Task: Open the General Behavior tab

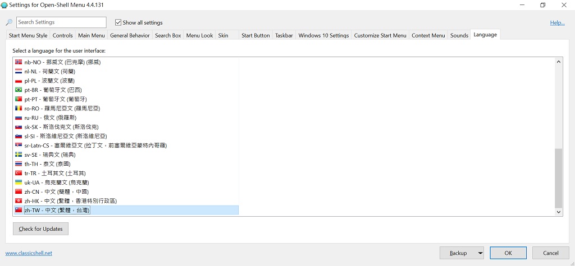Action: [130, 35]
